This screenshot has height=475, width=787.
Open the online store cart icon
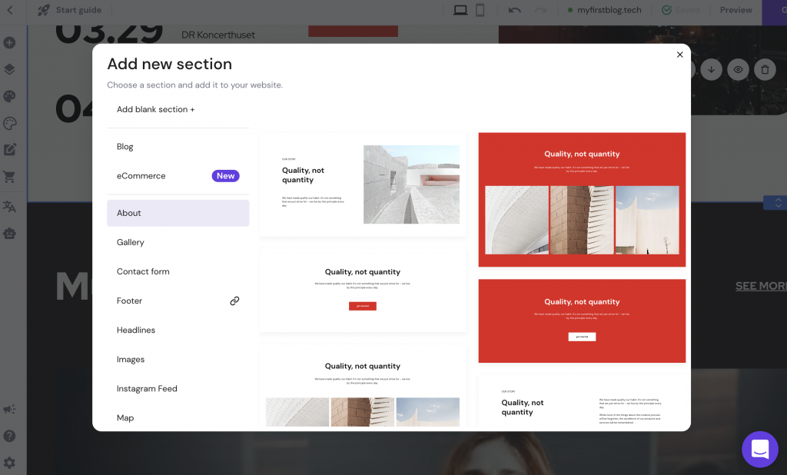tap(9, 177)
